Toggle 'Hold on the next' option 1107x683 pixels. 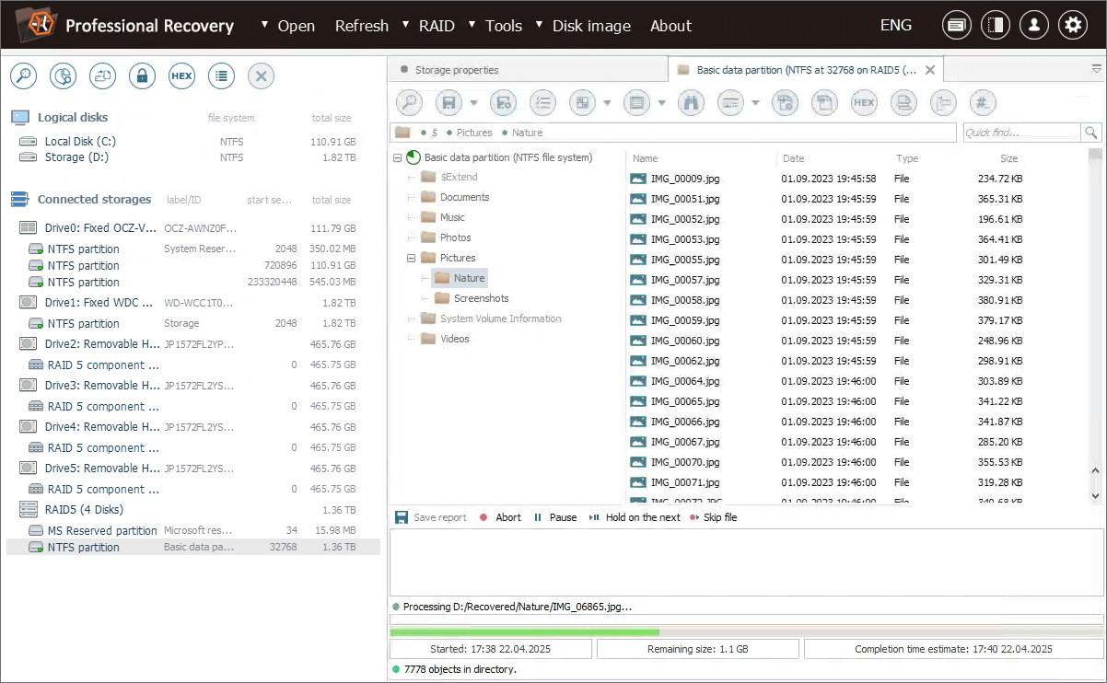pos(635,517)
